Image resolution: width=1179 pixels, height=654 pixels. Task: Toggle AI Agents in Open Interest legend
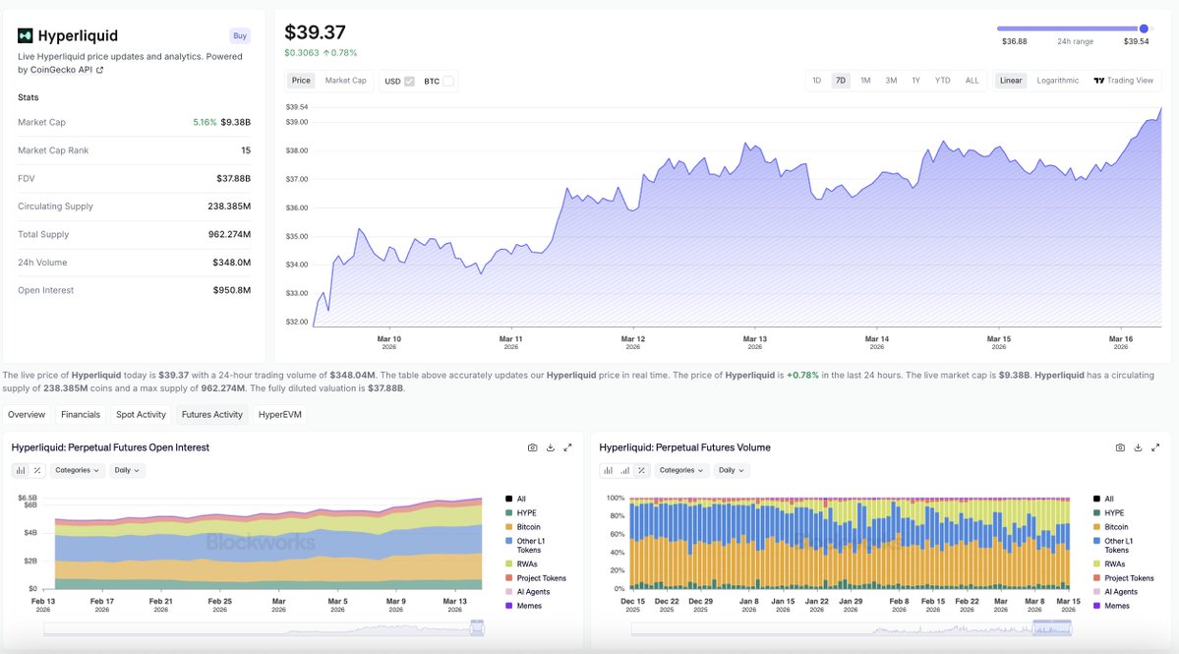click(528, 592)
